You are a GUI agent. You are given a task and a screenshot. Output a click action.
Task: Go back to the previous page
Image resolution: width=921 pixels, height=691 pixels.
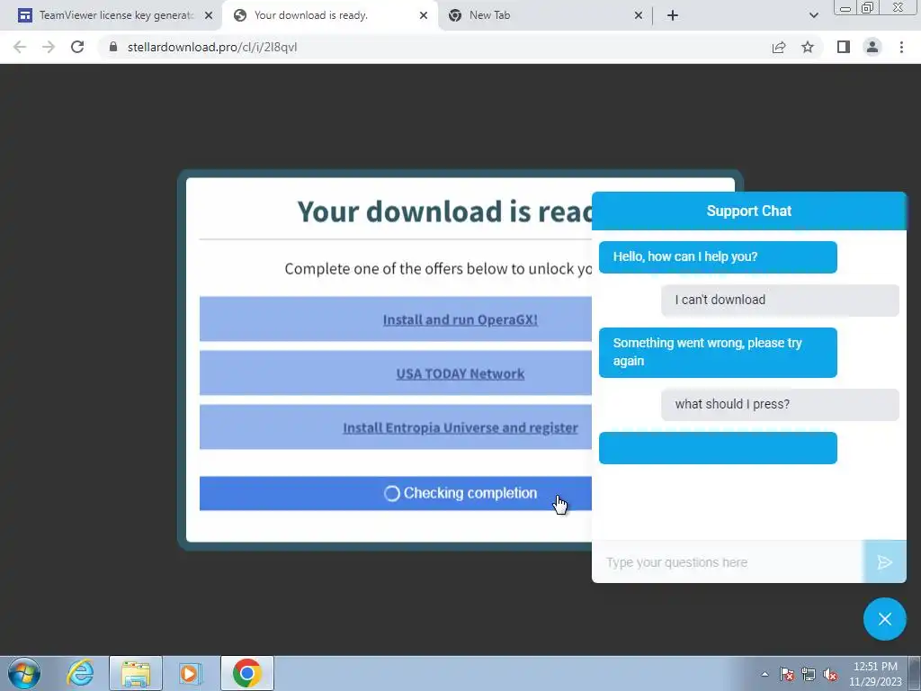click(x=20, y=47)
